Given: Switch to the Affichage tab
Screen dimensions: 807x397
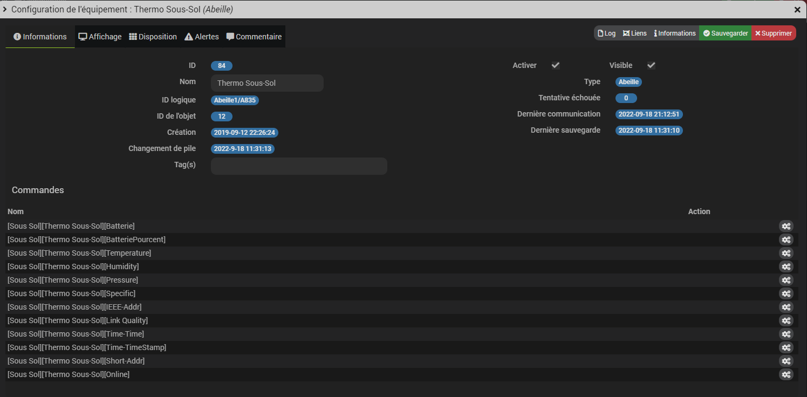Looking at the screenshot, I should click(x=100, y=37).
